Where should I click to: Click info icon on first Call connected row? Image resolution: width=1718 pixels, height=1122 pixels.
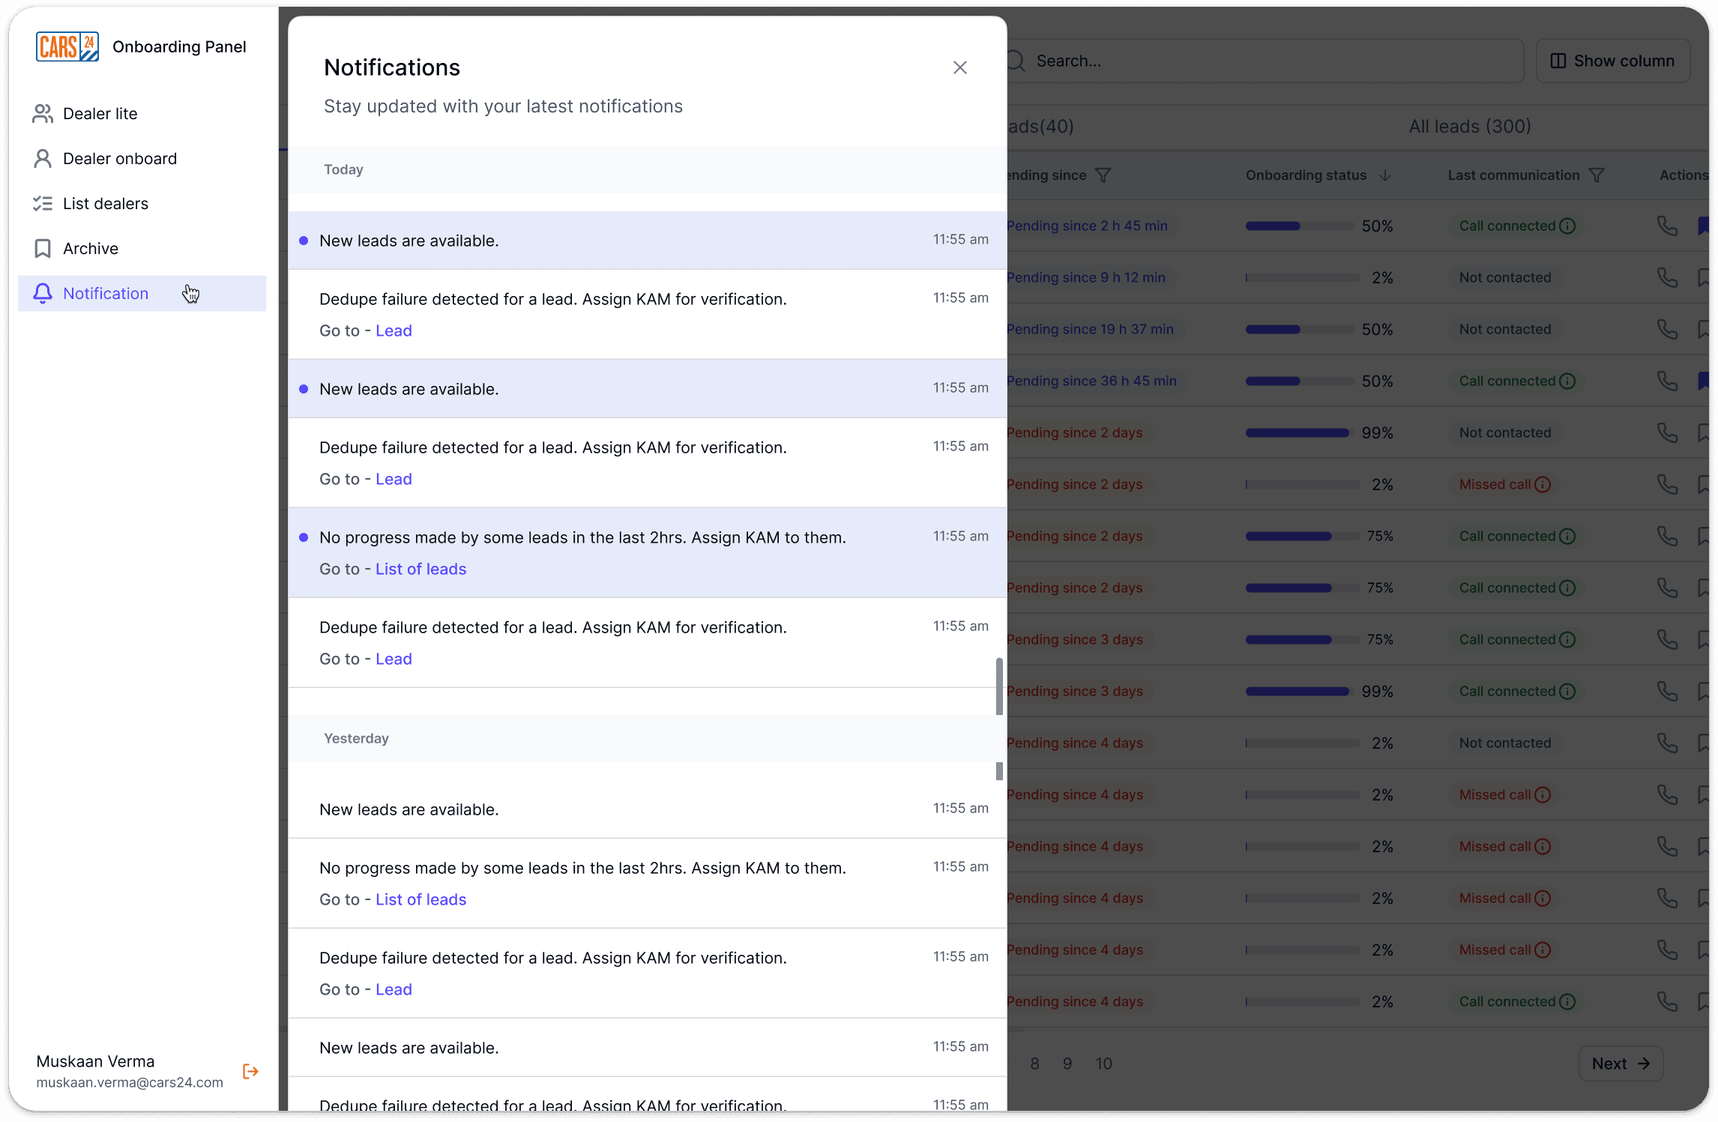tap(1567, 226)
